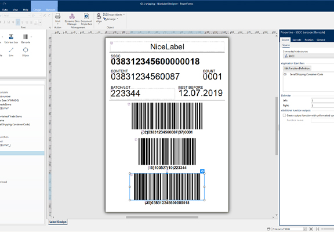This screenshot has width=334, height=232.
Task: Click the Print icon in Action group
Action: 58,16
